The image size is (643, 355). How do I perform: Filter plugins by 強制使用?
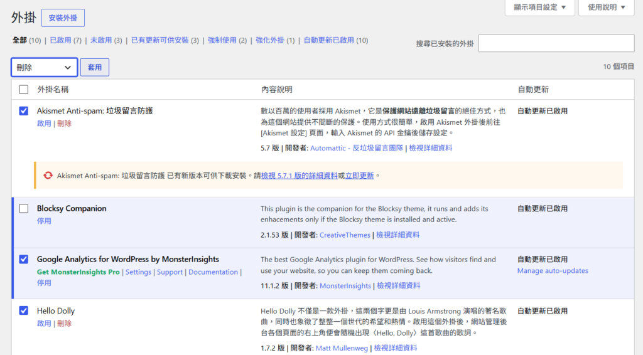click(222, 40)
